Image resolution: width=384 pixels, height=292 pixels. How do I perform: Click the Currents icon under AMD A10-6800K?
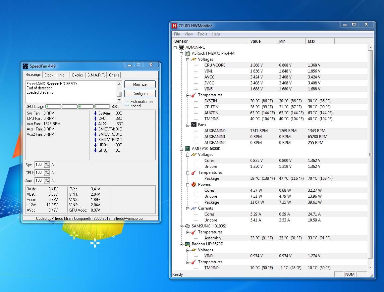[x=194, y=208]
